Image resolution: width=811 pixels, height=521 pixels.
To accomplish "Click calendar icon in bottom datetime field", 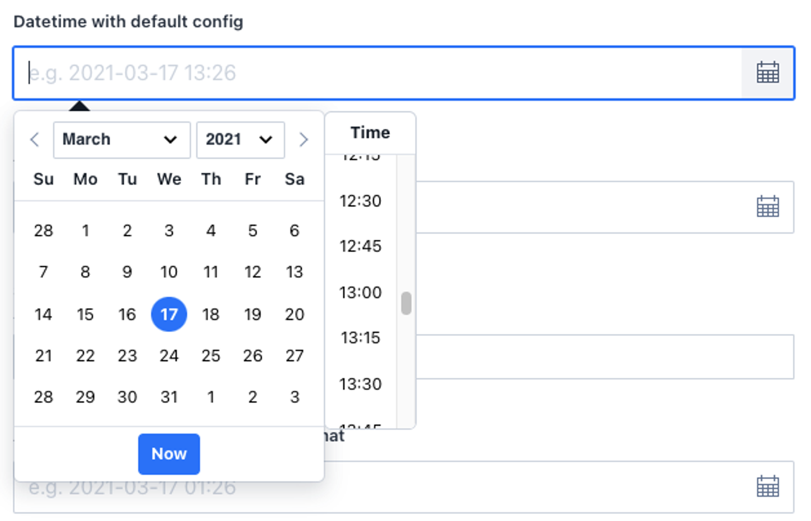I will 767,486.
